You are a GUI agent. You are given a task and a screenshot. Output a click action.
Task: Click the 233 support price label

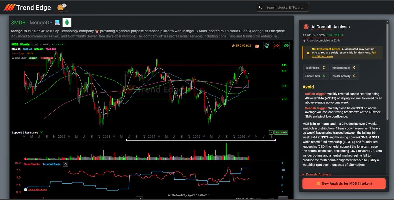(x=284, y=99)
